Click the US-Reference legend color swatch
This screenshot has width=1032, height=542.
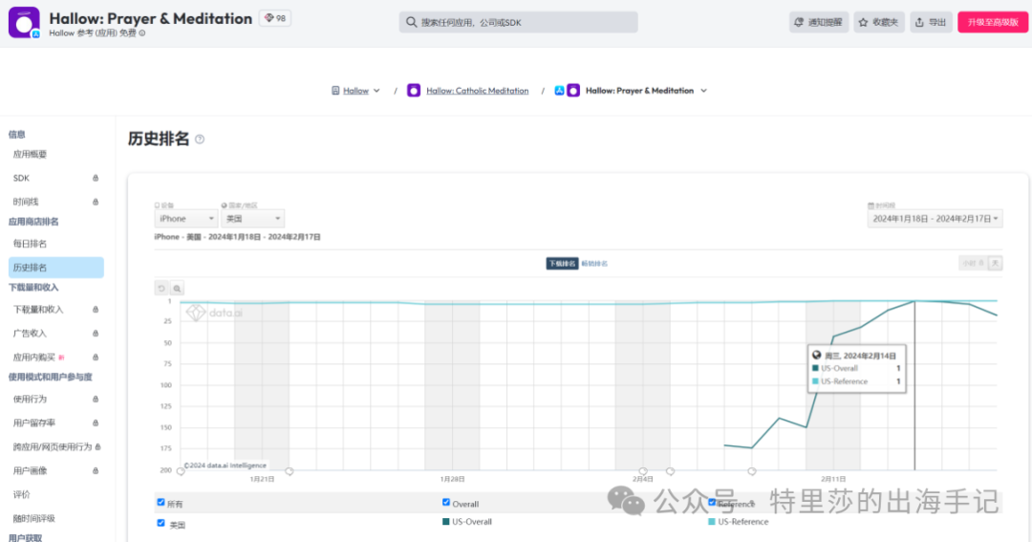coord(712,522)
